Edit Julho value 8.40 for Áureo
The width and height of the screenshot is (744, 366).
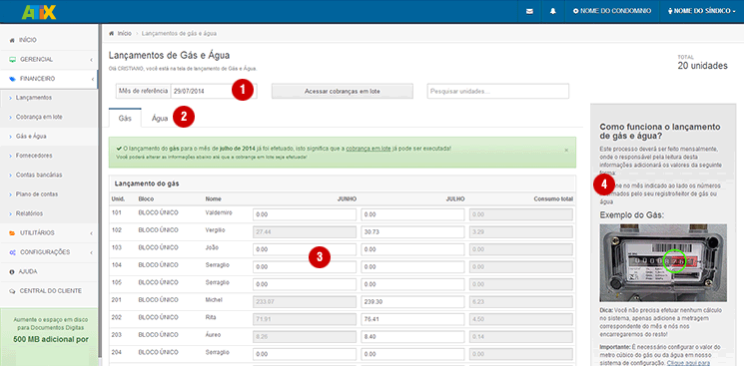412,337
